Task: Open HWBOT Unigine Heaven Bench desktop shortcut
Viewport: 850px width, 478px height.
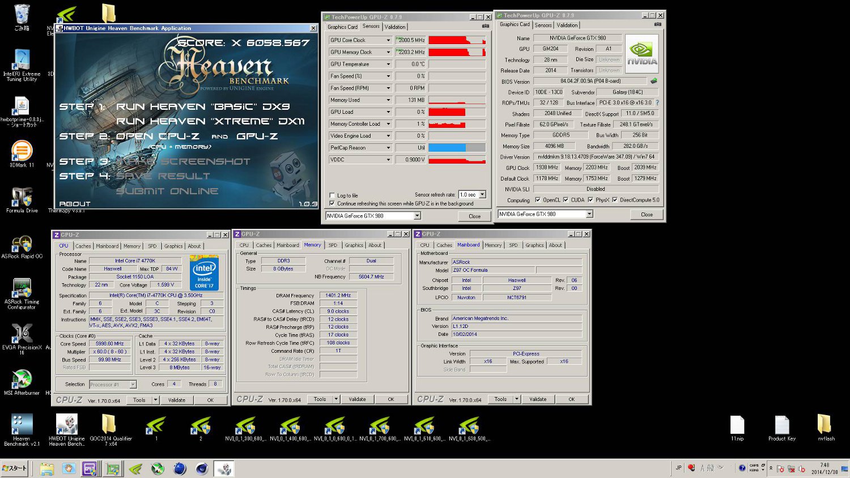Action: pos(66,429)
